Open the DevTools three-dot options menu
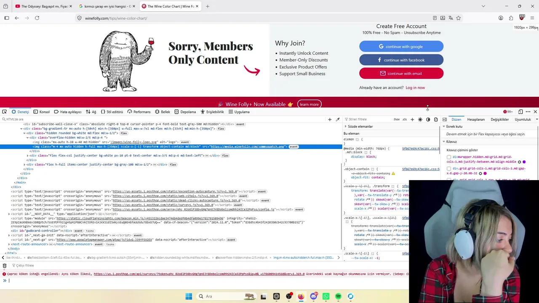Screen dimensions: 539x303 [x=528, y=112]
